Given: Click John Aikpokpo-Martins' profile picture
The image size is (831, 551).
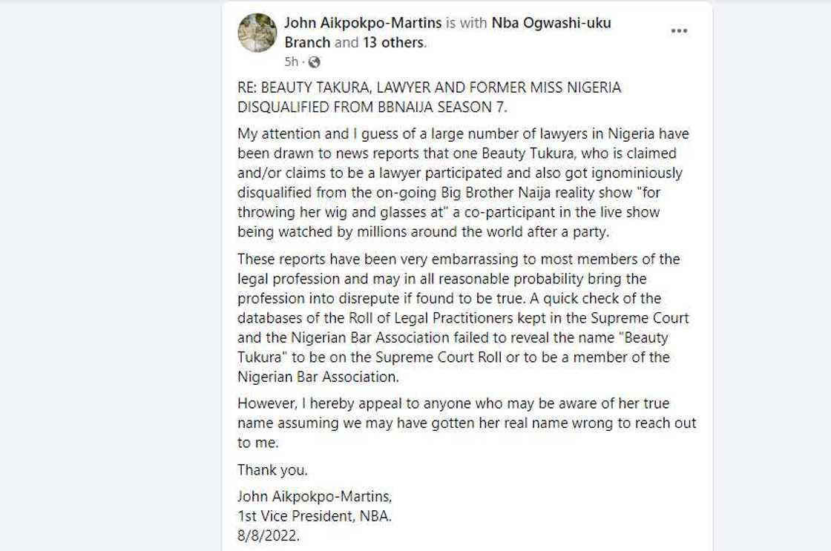Looking at the screenshot, I should (x=257, y=33).
